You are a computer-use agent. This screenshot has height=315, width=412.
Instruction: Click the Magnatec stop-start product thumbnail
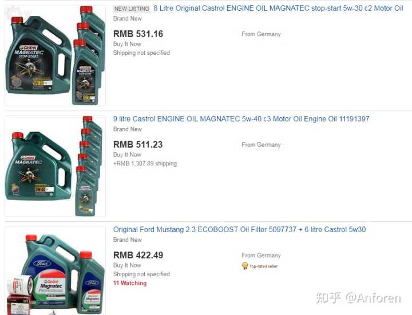pyautogui.click(x=55, y=55)
